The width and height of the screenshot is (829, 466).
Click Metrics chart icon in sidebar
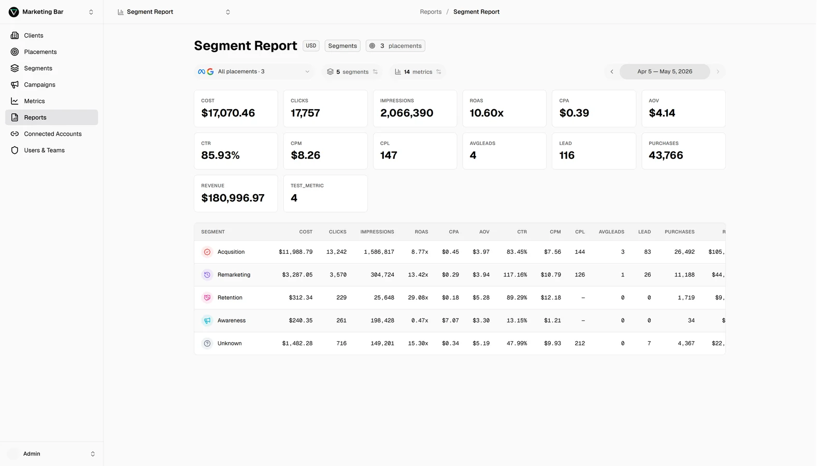pos(15,101)
